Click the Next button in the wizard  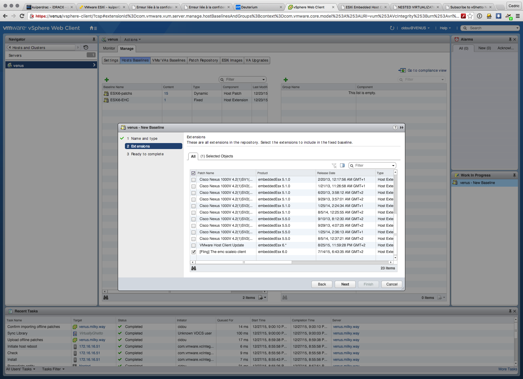point(345,284)
